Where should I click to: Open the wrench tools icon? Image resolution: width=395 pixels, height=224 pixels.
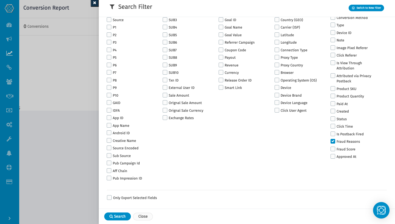coord(9,139)
